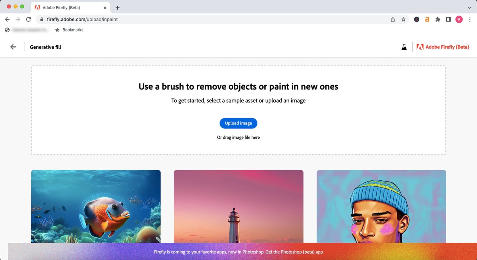View site info via the lock icon
The image size is (477, 260).
pyautogui.click(x=42, y=19)
